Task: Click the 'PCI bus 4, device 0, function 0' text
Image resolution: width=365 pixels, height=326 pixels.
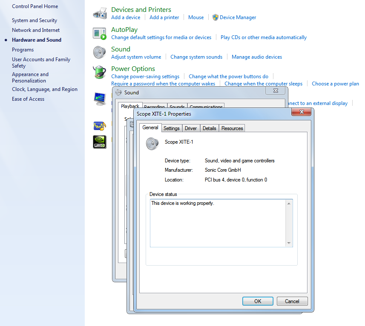Action: 236,180
